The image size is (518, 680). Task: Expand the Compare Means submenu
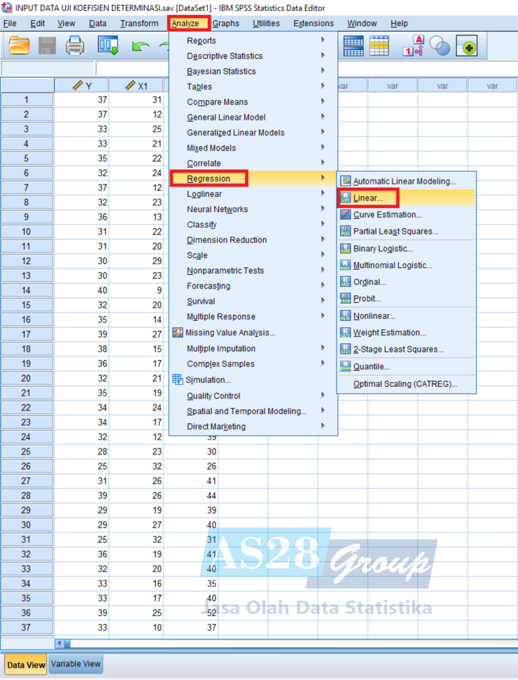[x=217, y=102]
